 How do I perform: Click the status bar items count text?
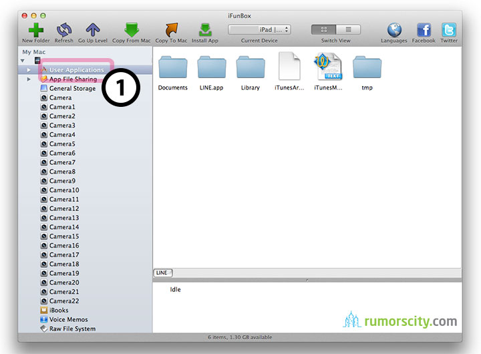pos(240,337)
